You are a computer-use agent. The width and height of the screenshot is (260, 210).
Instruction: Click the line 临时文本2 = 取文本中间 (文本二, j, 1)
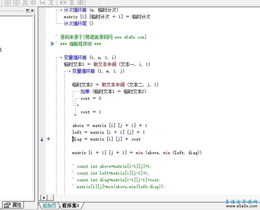coord(115,85)
